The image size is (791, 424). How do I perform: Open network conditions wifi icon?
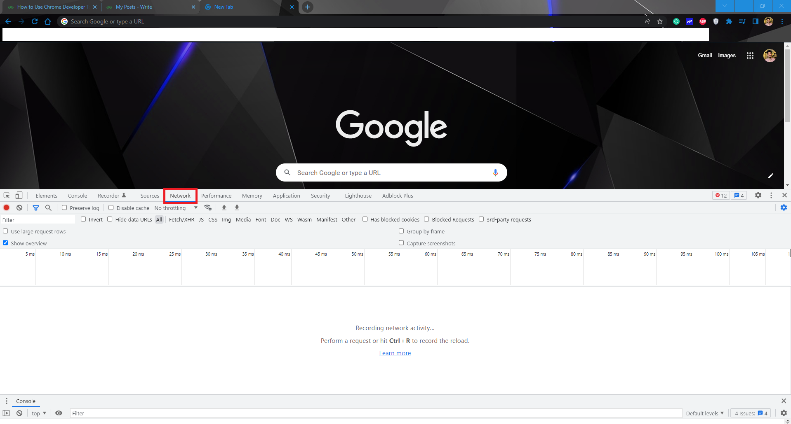208,208
